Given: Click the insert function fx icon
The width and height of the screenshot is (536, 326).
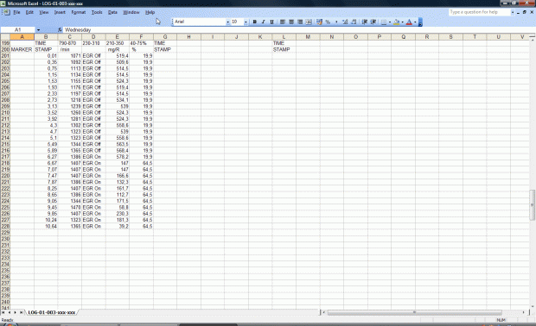Looking at the screenshot, I should (60, 30).
